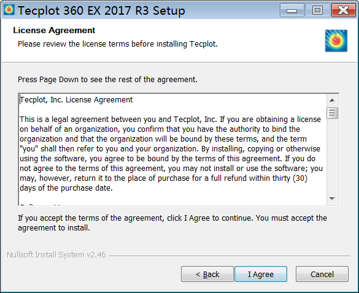
Task: Open the Tecplot title bar system icon
Action: point(9,10)
